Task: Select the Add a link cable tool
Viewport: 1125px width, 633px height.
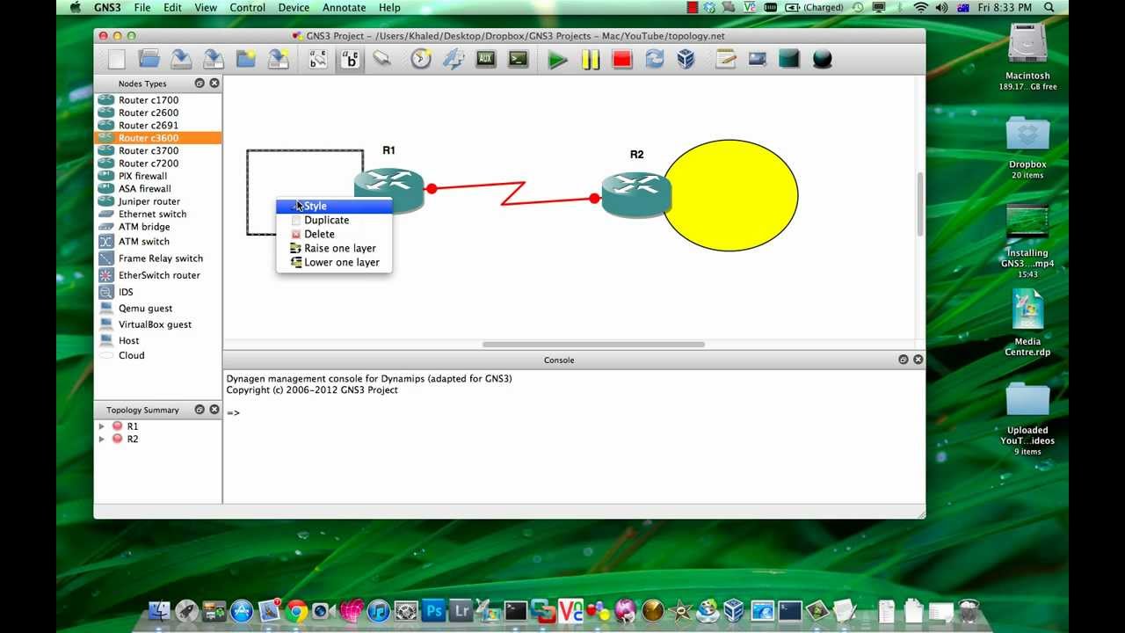Action: 381,59
